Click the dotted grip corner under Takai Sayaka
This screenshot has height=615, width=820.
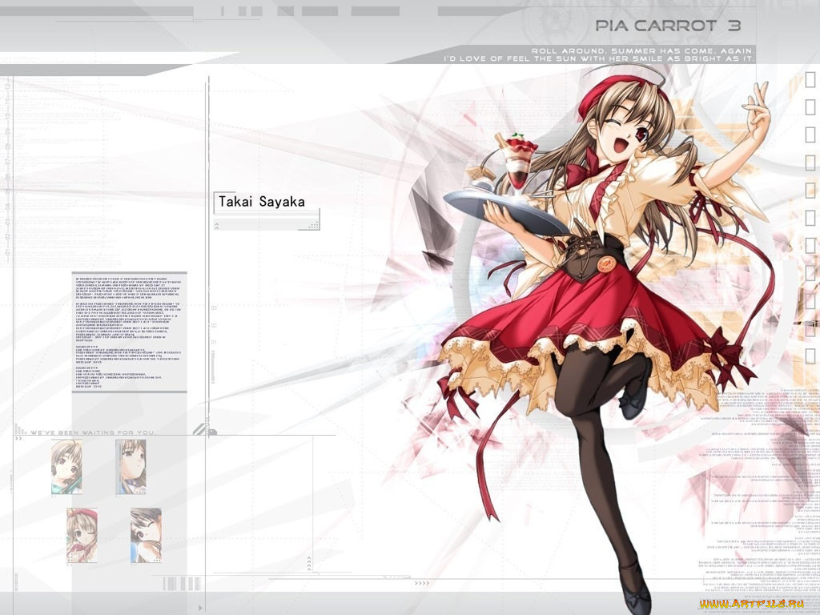(309, 226)
